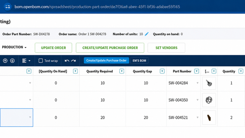Click the browser URL address text
245x138 pixels.
point(97,7)
